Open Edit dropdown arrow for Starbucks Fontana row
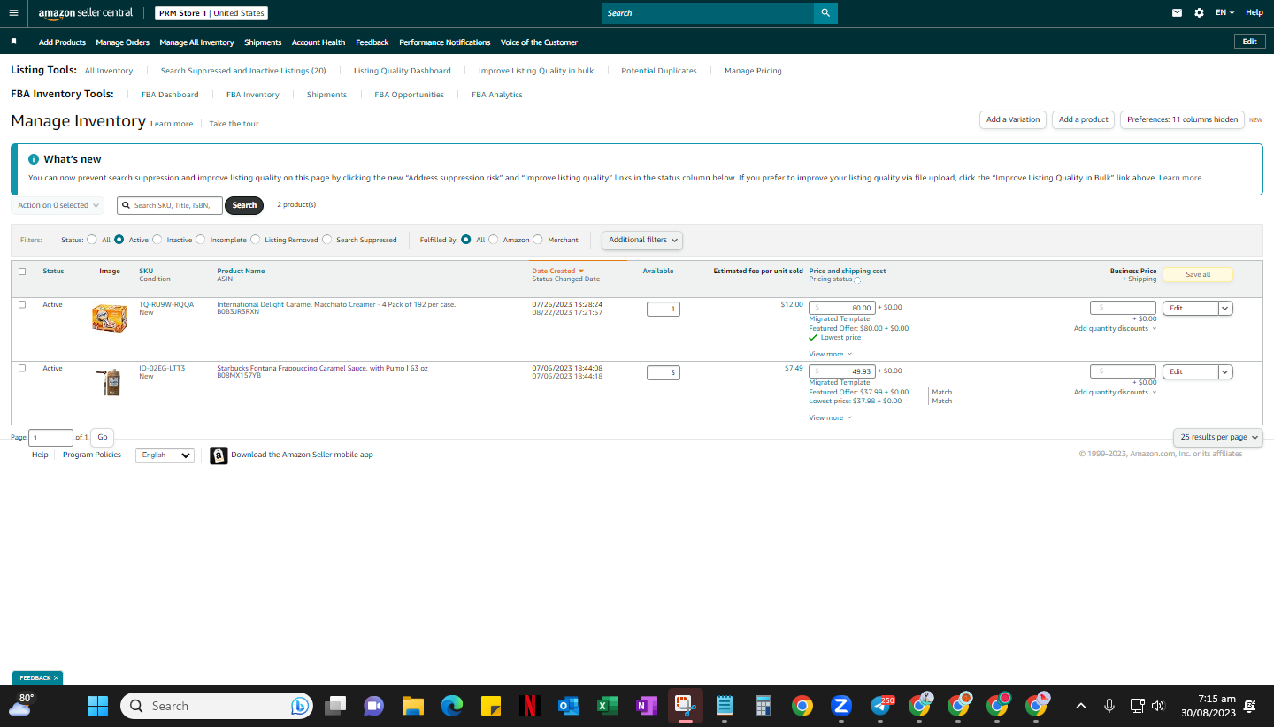The image size is (1274, 727). [x=1225, y=371]
